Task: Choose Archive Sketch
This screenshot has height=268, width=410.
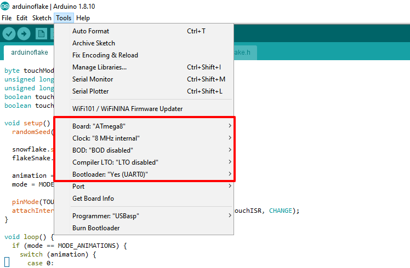Action: pyautogui.click(x=144, y=43)
